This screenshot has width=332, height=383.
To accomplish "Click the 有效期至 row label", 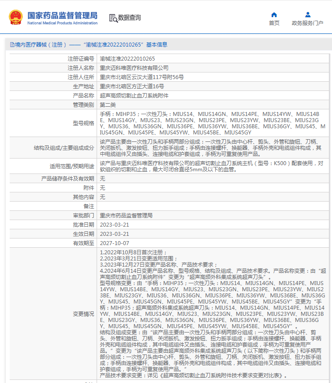I will [x=83, y=243].
